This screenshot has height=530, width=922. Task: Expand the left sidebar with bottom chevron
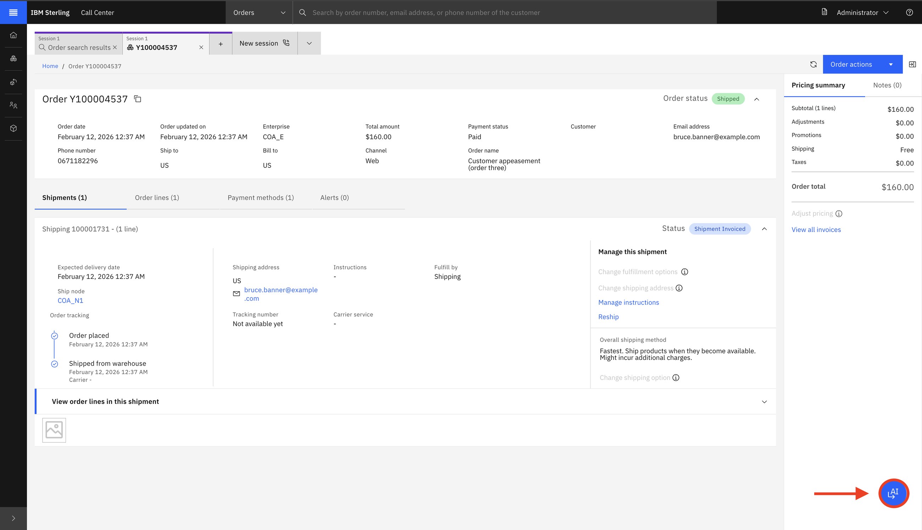click(13, 518)
